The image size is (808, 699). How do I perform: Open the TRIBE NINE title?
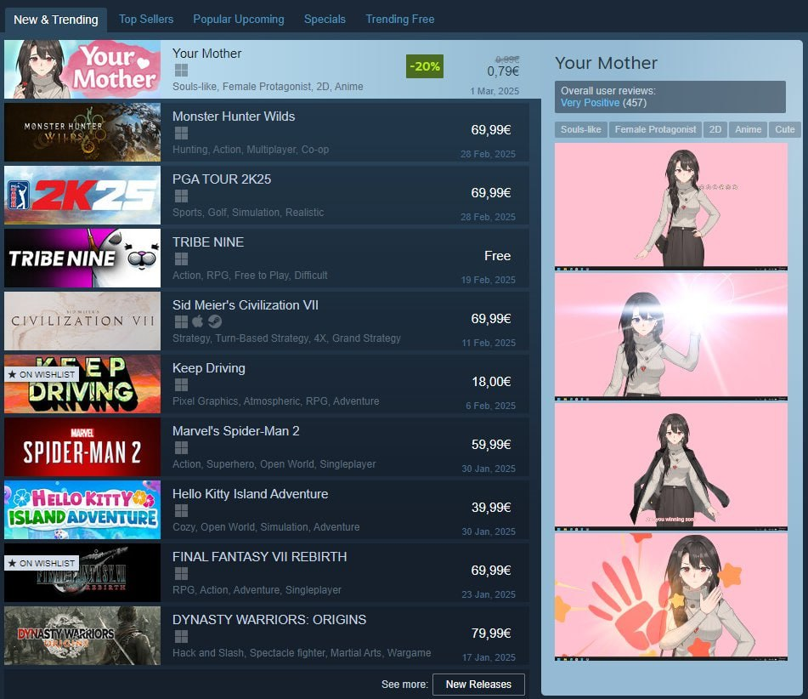coord(208,242)
